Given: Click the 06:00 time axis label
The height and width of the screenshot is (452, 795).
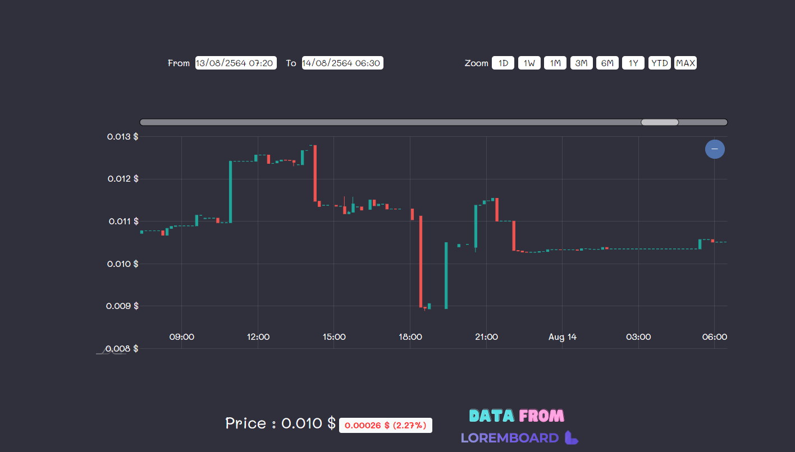Looking at the screenshot, I should coord(715,337).
